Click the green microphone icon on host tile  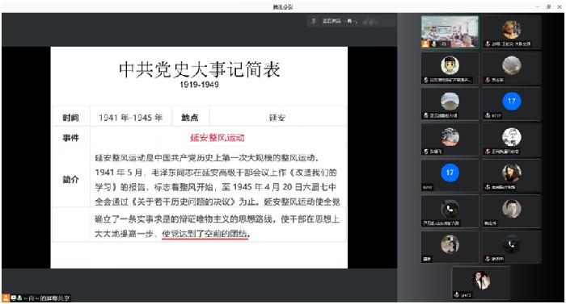coord(433,44)
